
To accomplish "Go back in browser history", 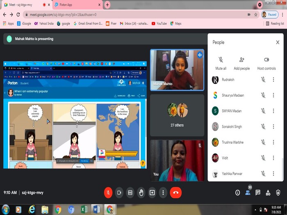I will pos(5,15).
